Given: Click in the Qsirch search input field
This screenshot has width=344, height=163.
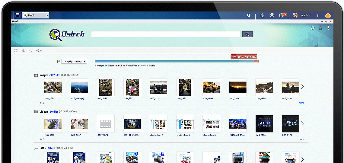Looking at the screenshot, I should 165,34.
